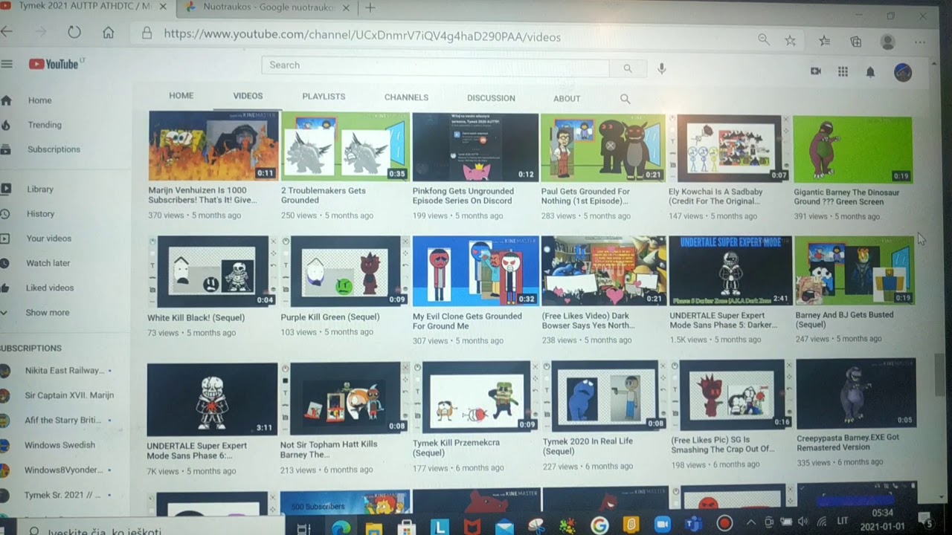Open Mail app from taskbar

[x=504, y=528]
